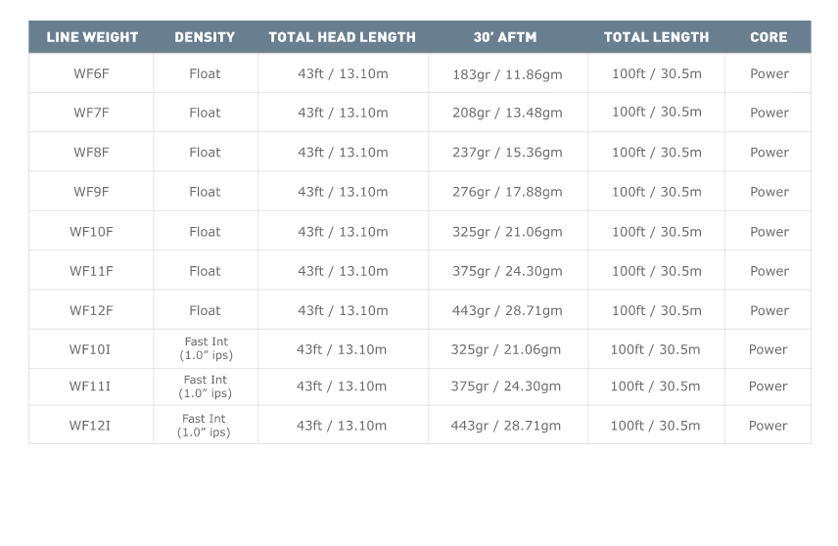The width and height of the screenshot is (838, 546).
Task: Select the 208gr / 13.48gm value
Action: [507, 114]
